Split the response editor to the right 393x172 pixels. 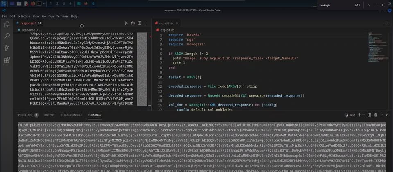[140, 23]
